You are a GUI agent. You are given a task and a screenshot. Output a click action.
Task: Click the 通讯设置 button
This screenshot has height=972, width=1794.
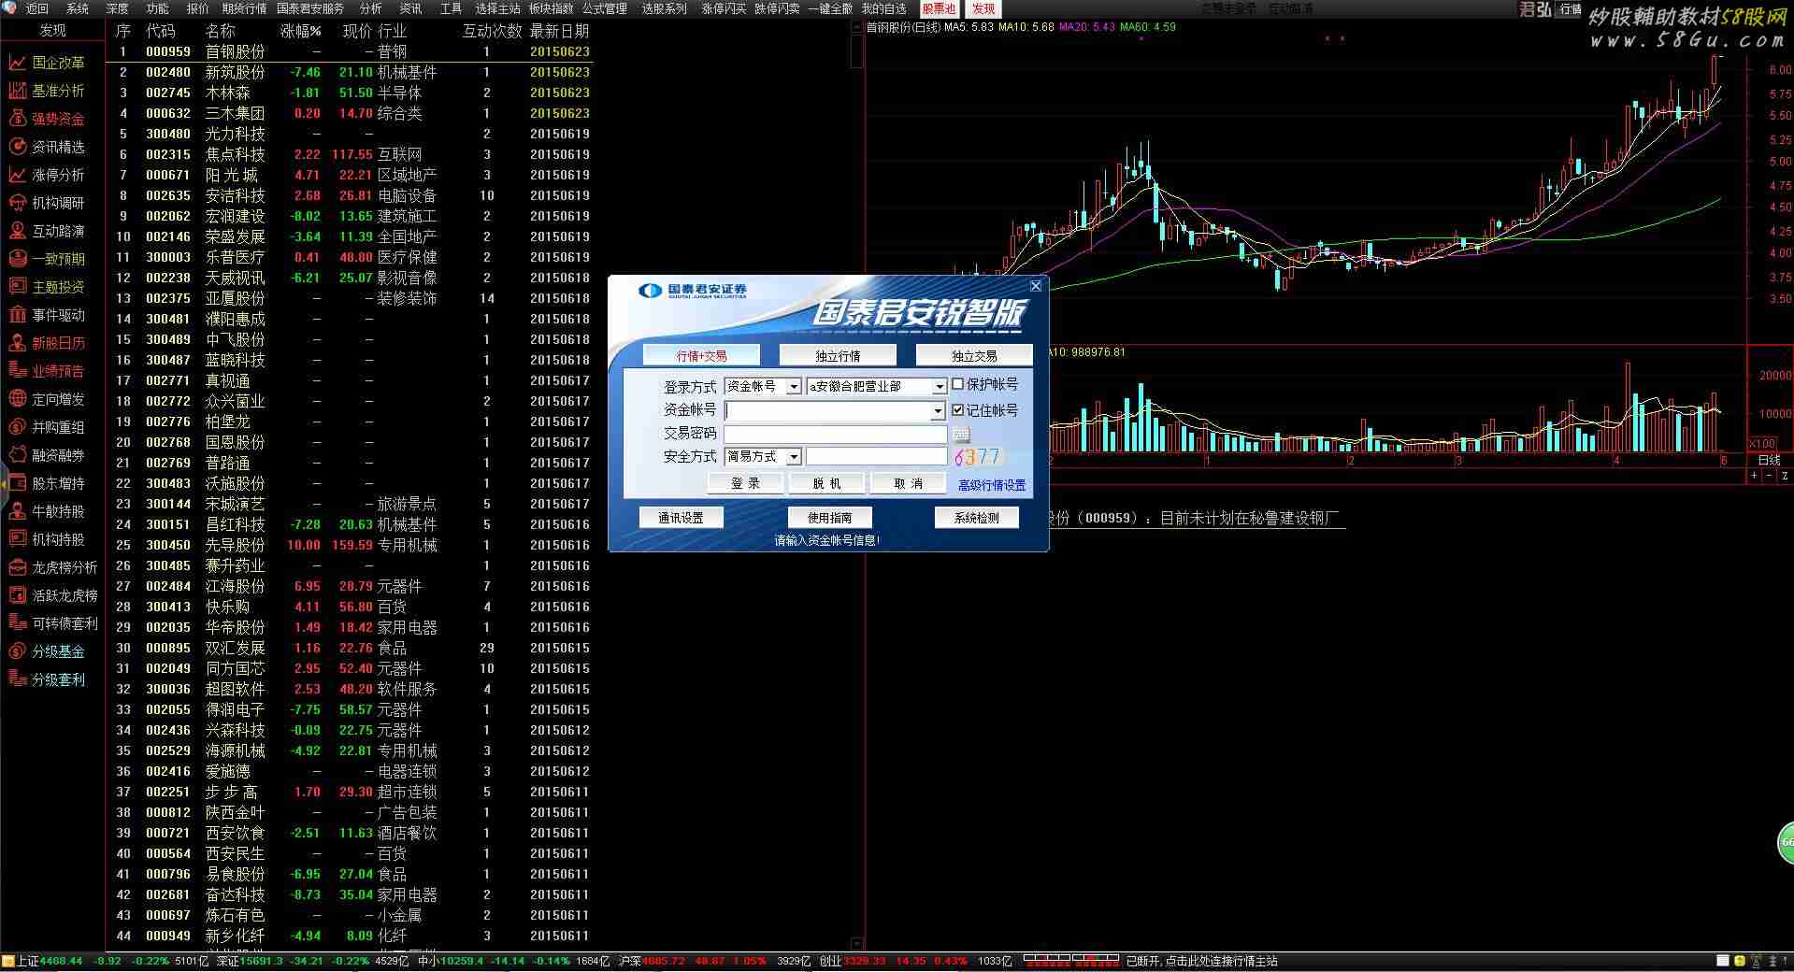[681, 518]
